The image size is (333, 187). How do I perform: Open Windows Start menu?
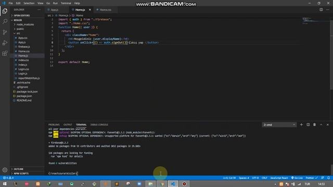coord(5,184)
